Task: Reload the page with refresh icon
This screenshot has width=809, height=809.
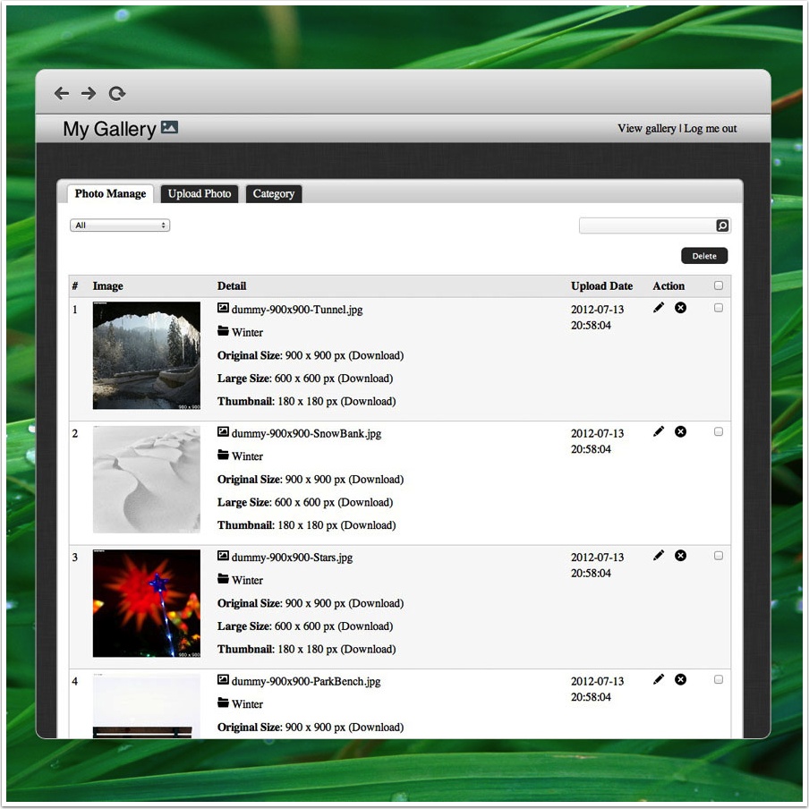Action: click(117, 93)
